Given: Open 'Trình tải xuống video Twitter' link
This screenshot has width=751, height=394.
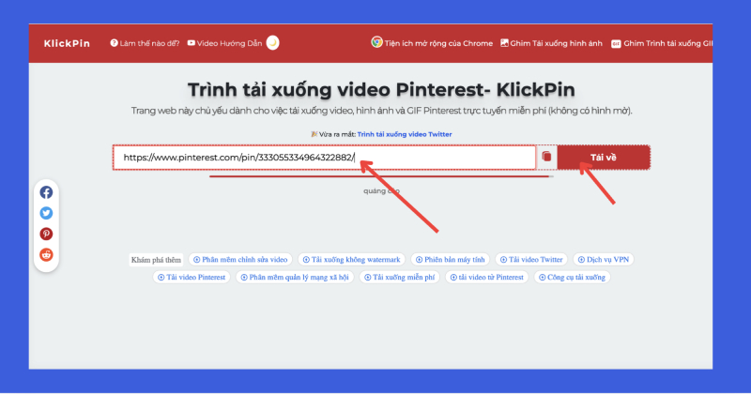Looking at the screenshot, I should 405,134.
